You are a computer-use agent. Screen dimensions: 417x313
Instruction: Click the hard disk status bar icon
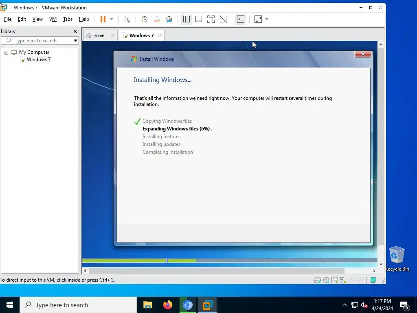pyautogui.click(x=318, y=280)
